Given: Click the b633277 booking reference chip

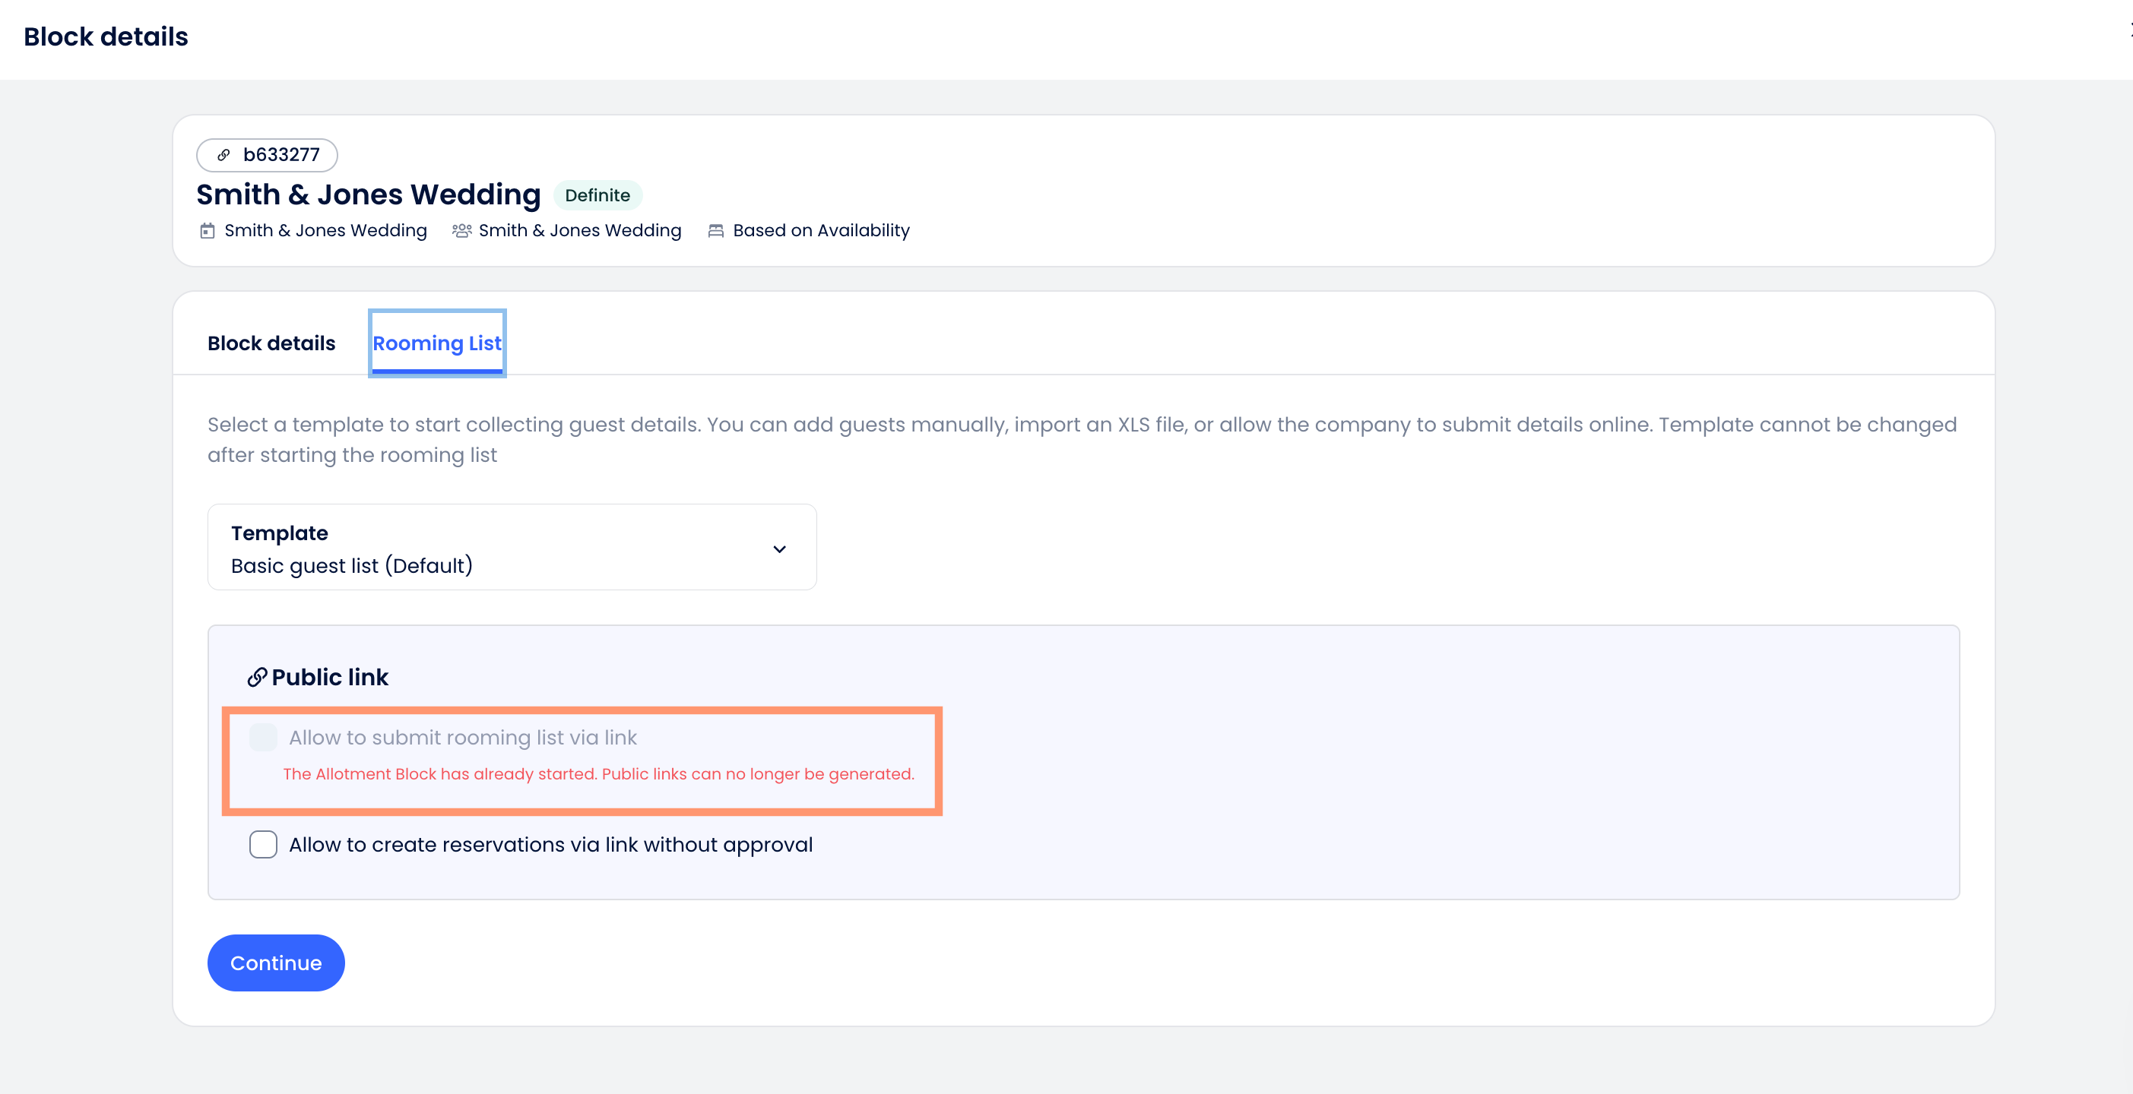Looking at the screenshot, I should (266, 155).
